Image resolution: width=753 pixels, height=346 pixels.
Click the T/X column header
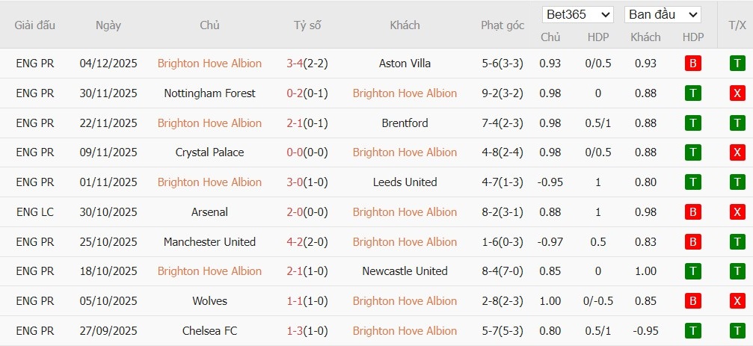pyautogui.click(x=737, y=25)
